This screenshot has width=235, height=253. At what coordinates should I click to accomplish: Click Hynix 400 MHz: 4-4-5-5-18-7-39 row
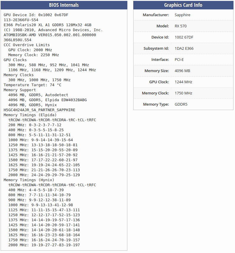[36, 190]
